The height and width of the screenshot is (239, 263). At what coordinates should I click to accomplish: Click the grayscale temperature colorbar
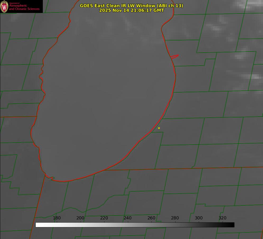(x=135, y=225)
